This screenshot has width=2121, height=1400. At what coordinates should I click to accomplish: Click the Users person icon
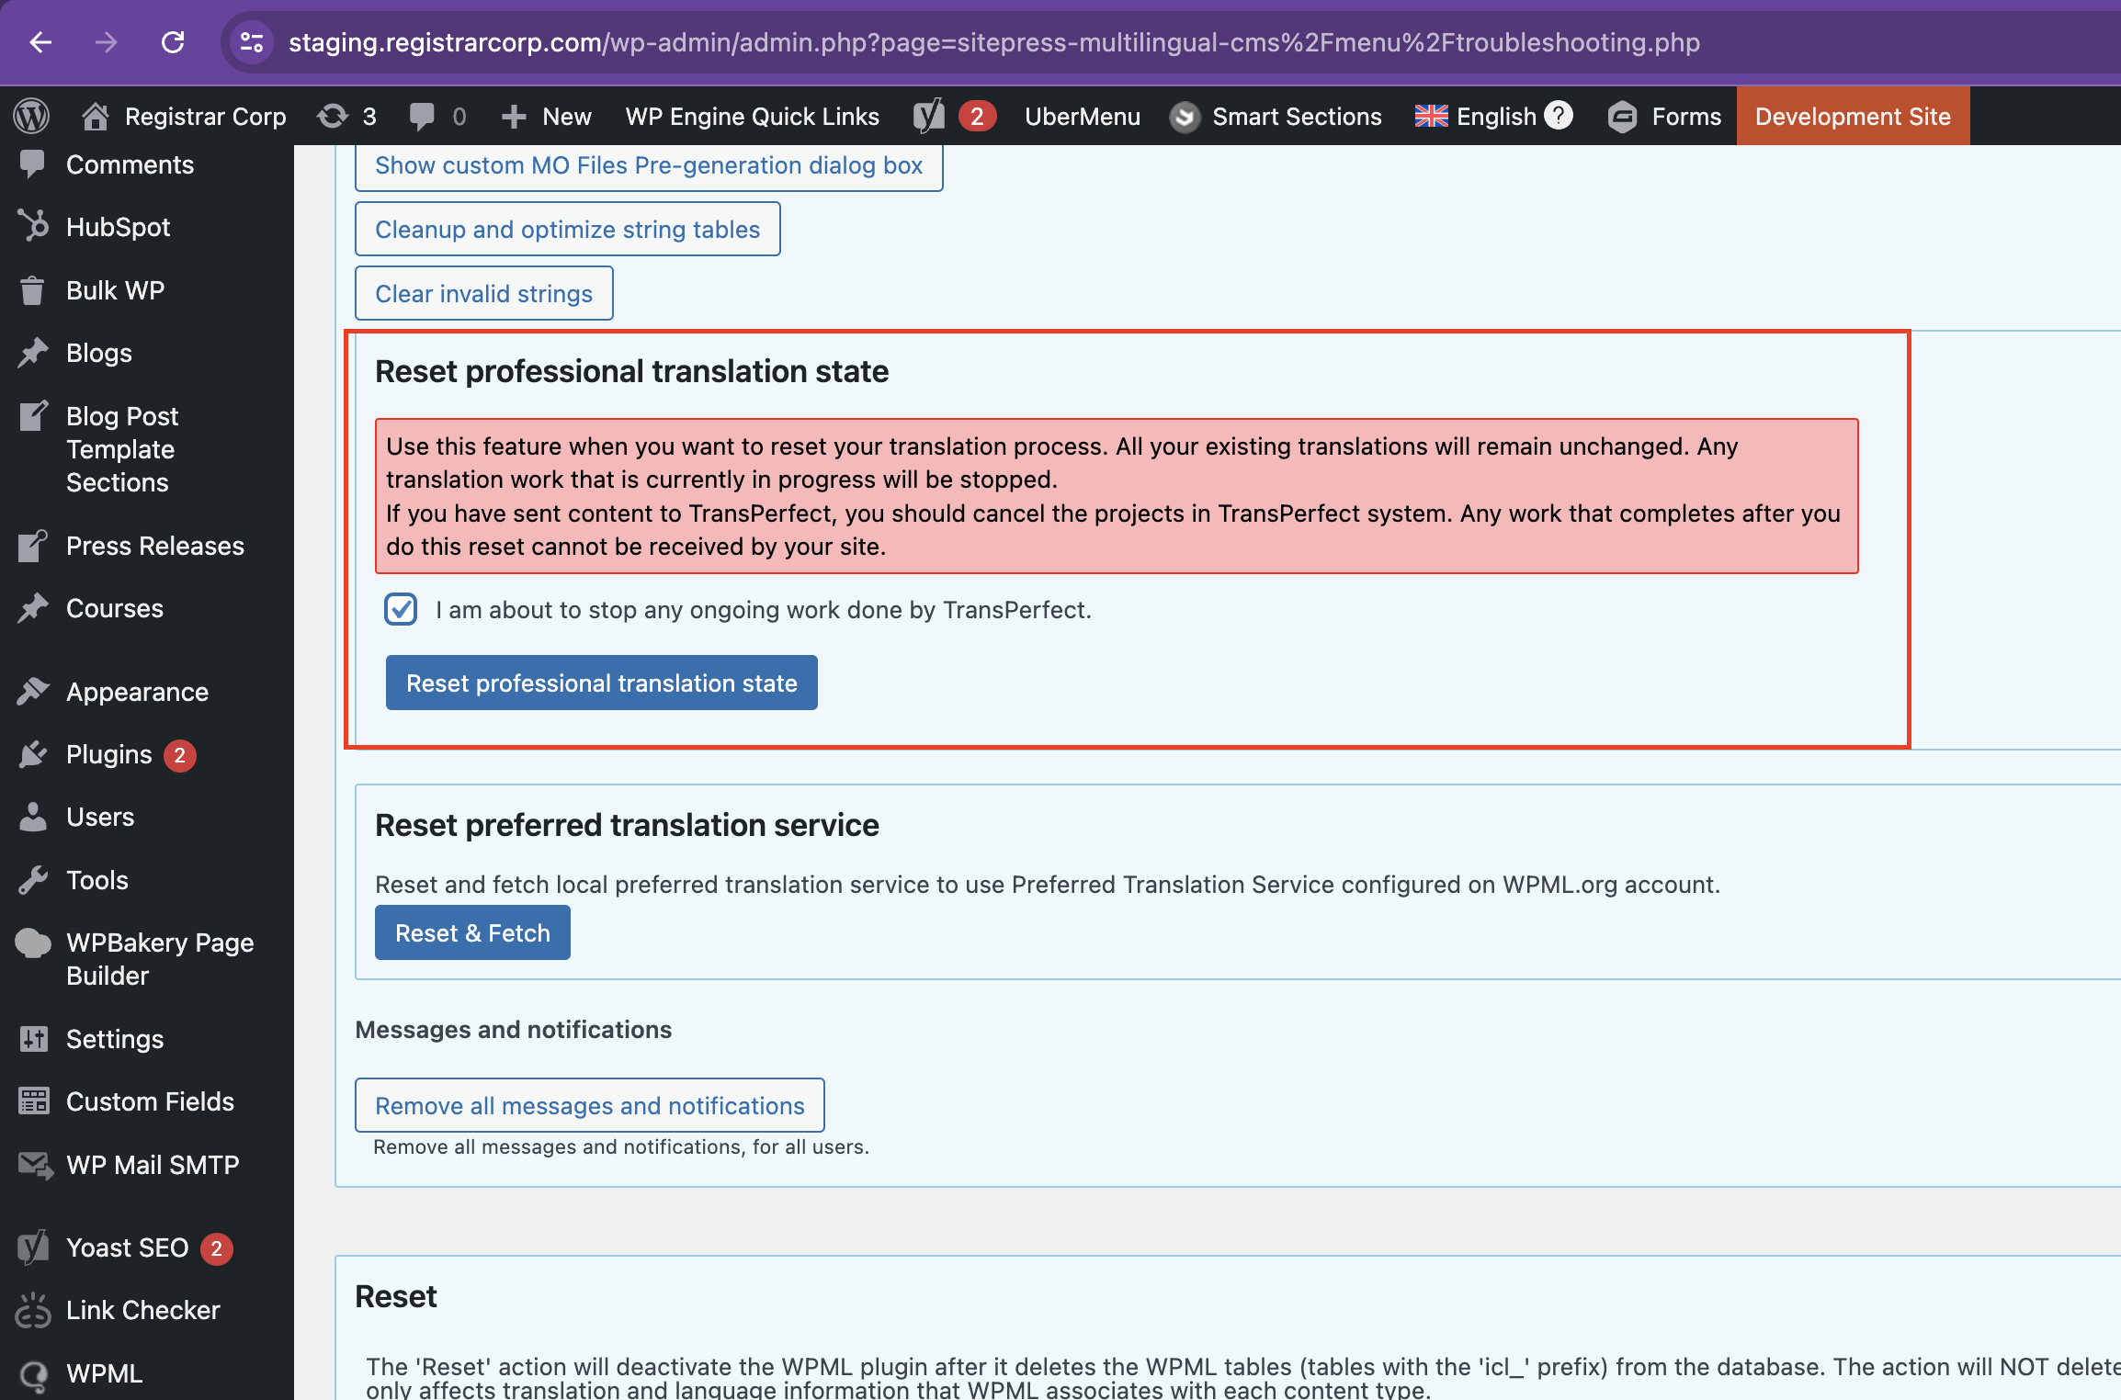pyautogui.click(x=33, y=817)
